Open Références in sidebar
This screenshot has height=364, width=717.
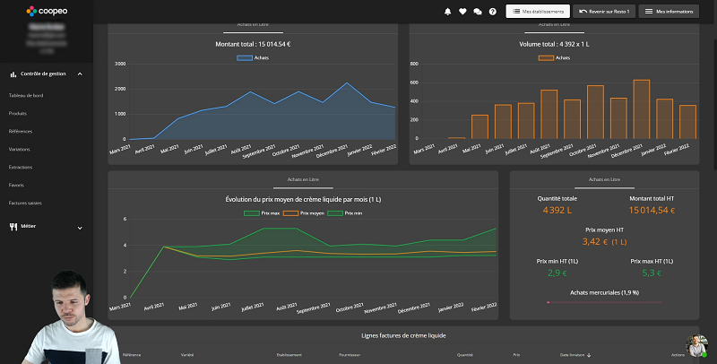click(21, 131)
